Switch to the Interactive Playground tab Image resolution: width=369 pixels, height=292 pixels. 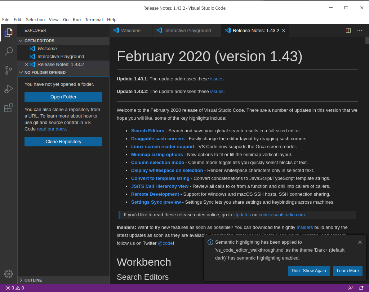[x=187, y=31]
